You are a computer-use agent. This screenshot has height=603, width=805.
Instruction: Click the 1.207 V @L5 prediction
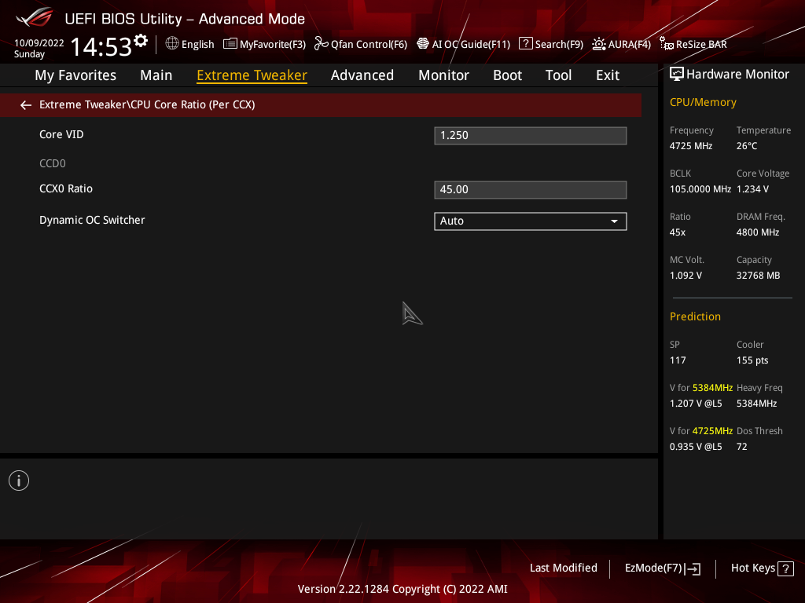coord(696,404)
